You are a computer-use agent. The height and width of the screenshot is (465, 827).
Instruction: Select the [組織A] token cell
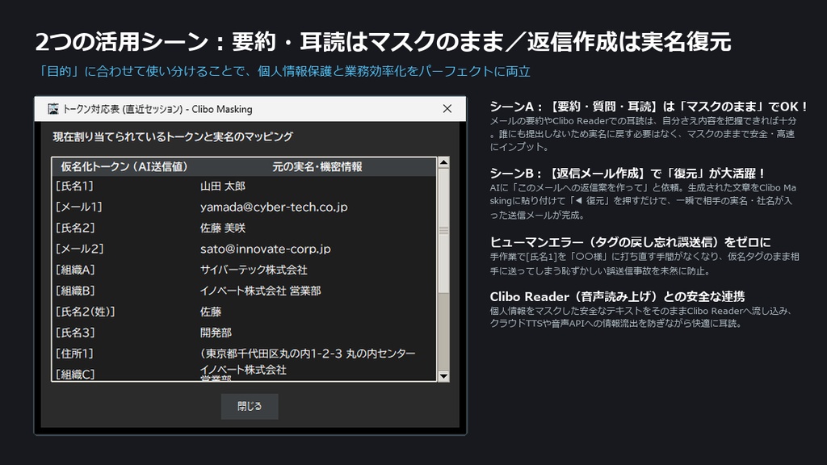coord(75,270)
